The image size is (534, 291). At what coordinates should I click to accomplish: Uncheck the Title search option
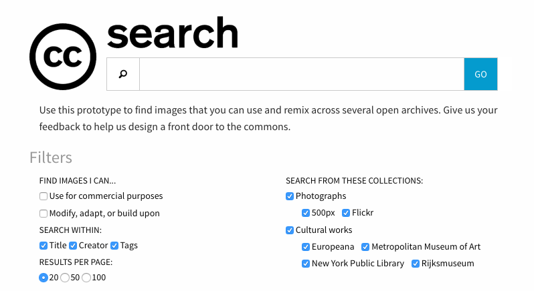coord(43,246)
